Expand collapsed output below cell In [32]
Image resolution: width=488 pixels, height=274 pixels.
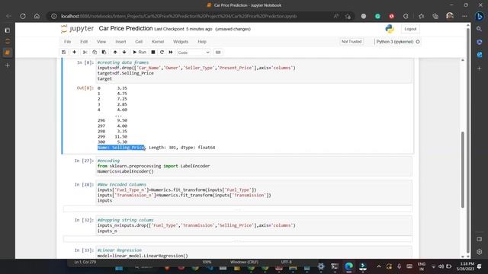click(238, 239)
